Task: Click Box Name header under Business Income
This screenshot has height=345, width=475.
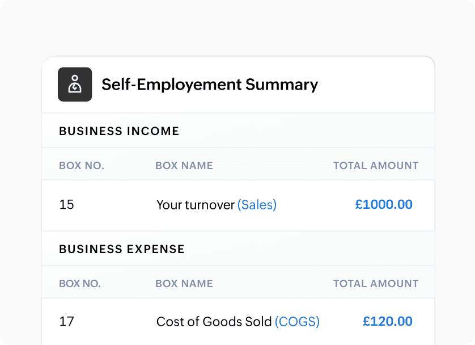Action: pyautogui.click(x=184, y=166)
